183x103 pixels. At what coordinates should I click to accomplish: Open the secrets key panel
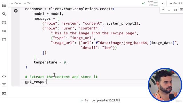point(4,31)
